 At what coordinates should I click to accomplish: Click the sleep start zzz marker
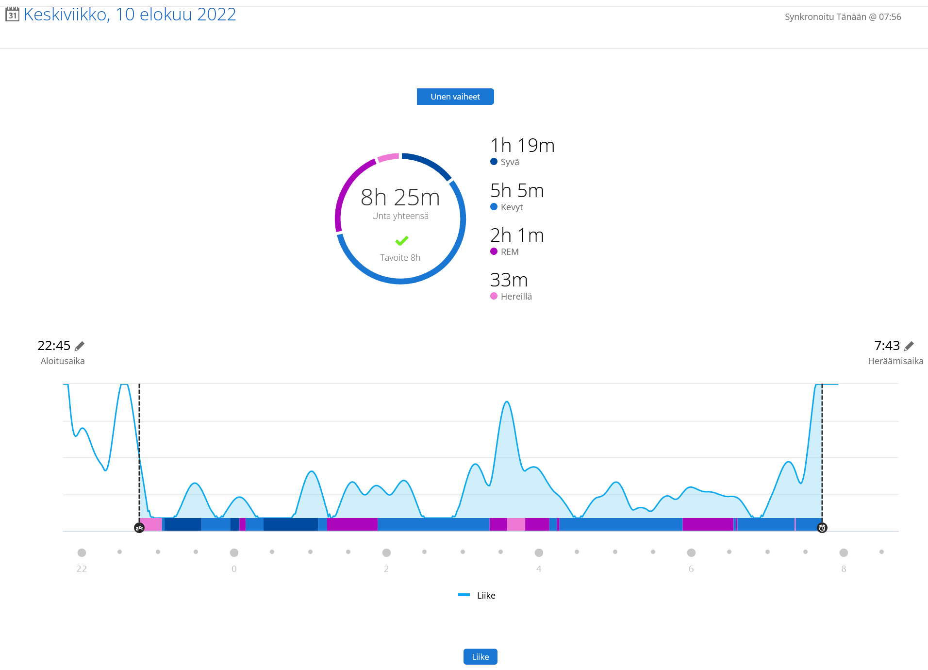pos(139,528)
